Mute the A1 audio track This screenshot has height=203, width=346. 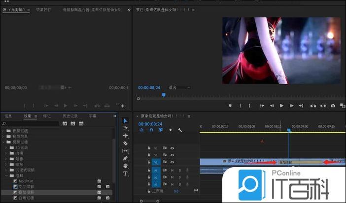click(172, 170)
